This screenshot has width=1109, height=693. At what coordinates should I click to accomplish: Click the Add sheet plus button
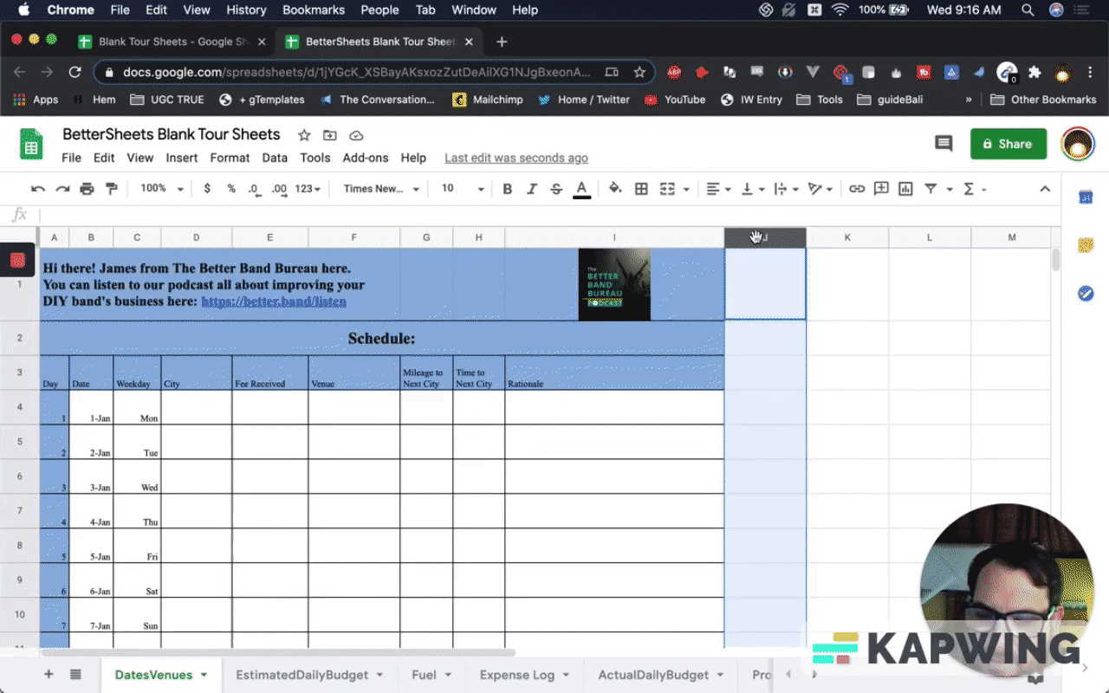(x=49, y=675)
